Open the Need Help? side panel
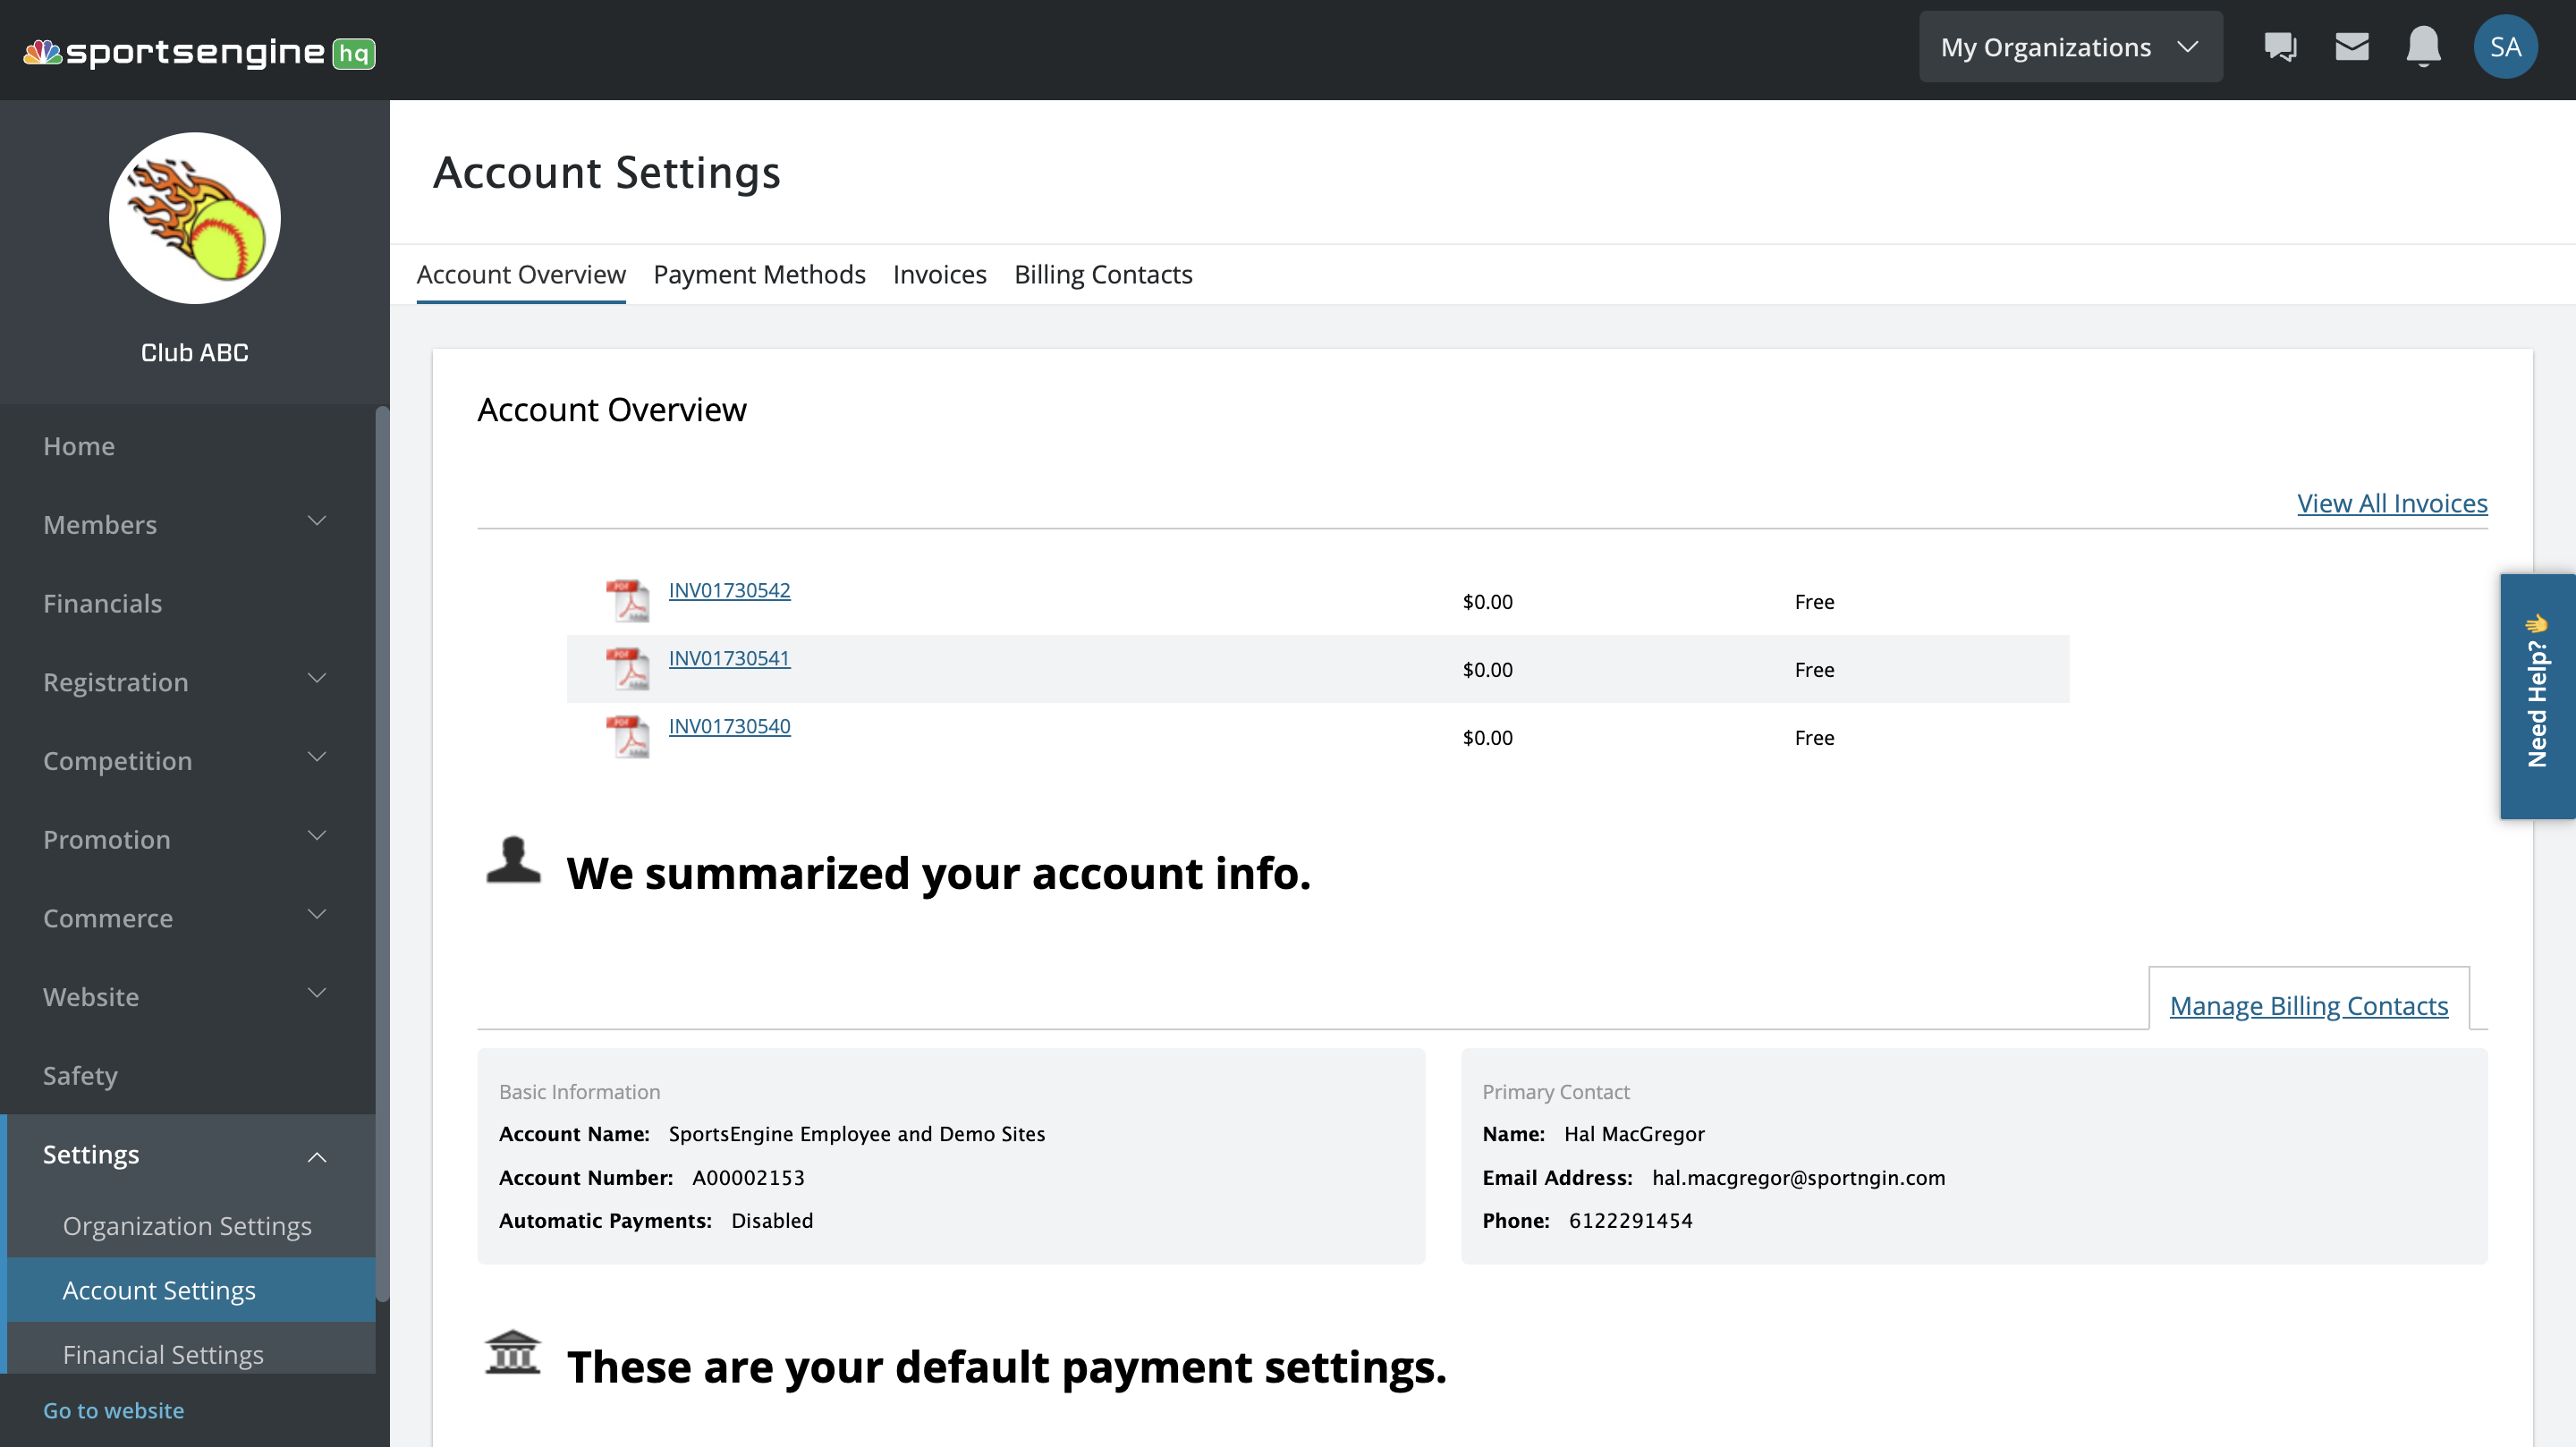Image resolution: width=2576 pixels, height=1447 pixels. tap(2537, 697)
